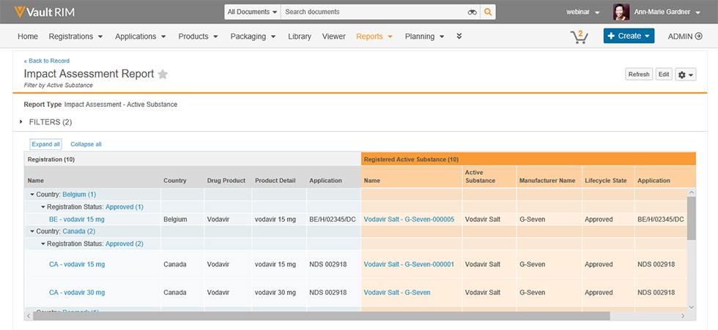Open Vodavir Salt - G-Seven-000005 link

point(409,220)
